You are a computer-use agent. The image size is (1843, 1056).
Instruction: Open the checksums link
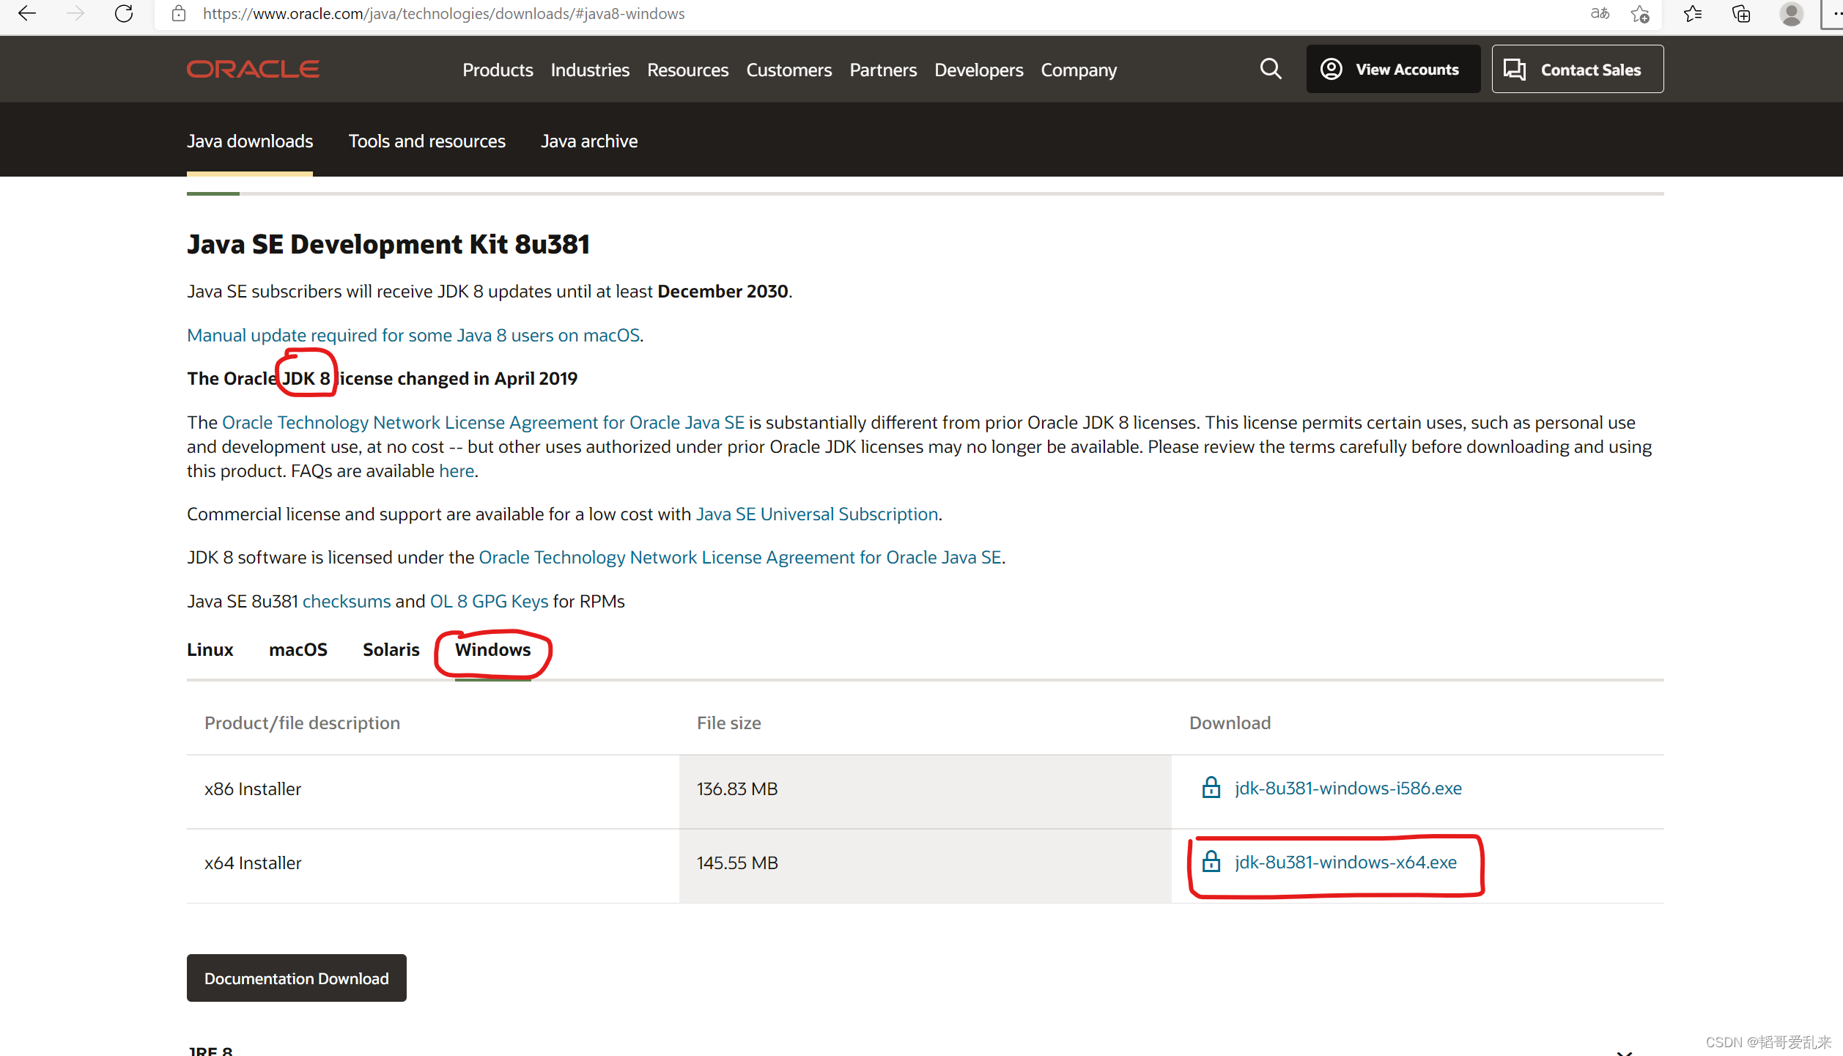[347, 601]
